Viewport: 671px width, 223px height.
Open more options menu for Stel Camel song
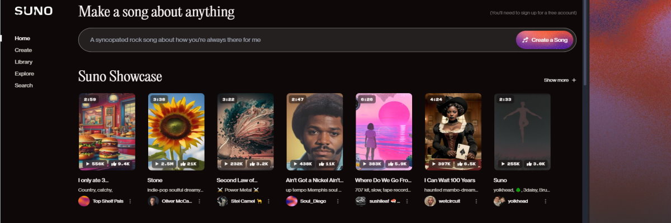click(268, 201)
